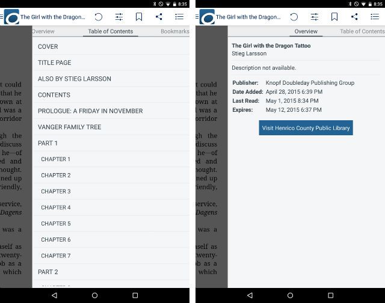The height and width of the screenshot is (303, 385).
Task: Tap expiry date May 12, 2015
Action: pos(294,110)
